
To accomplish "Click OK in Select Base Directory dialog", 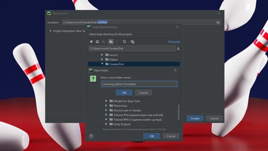I will [x=152, y=136].
